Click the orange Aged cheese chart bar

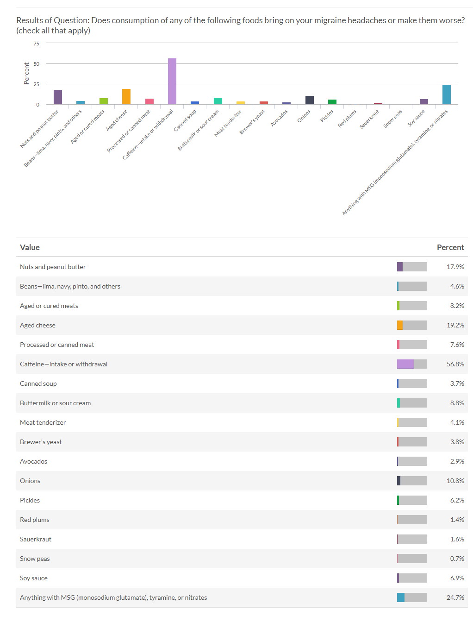pyautogui.click(x=126, y=97)
